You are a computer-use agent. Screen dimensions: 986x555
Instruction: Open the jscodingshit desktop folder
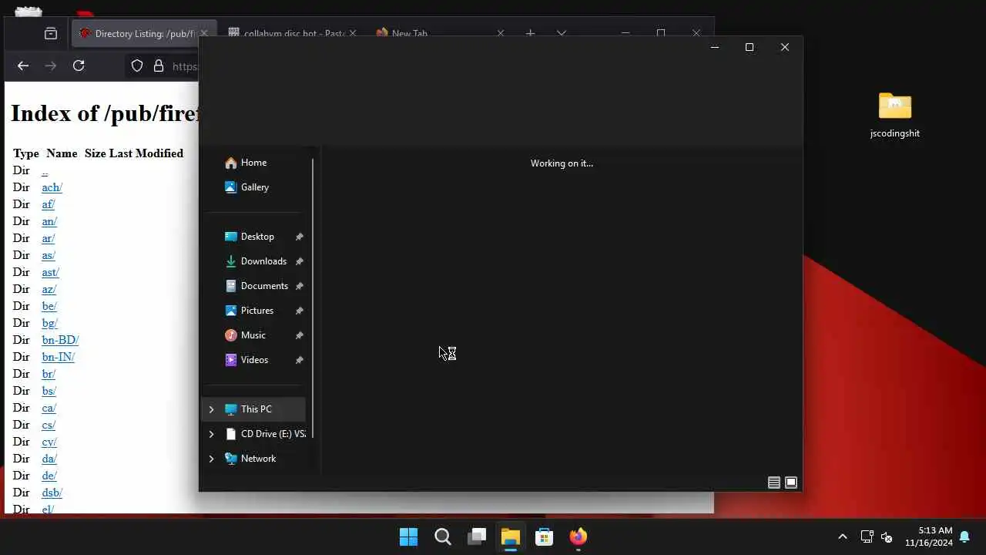click(895, 116)
